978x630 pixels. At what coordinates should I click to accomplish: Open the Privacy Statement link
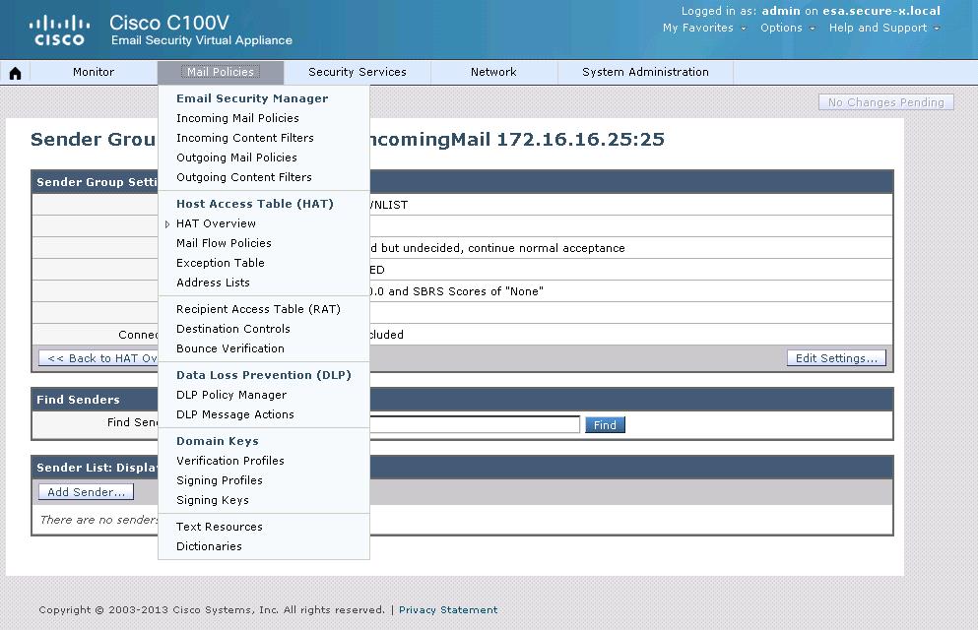coord(448,610)
